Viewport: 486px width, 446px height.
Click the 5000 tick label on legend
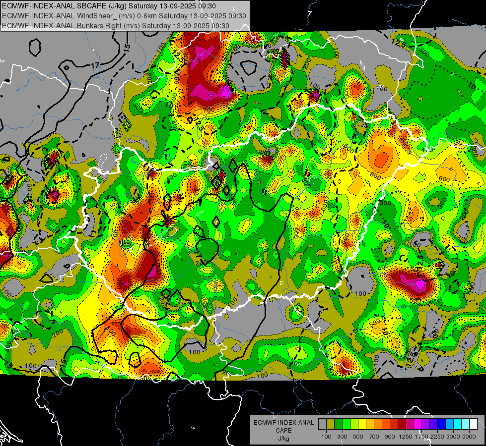[469, 437]
